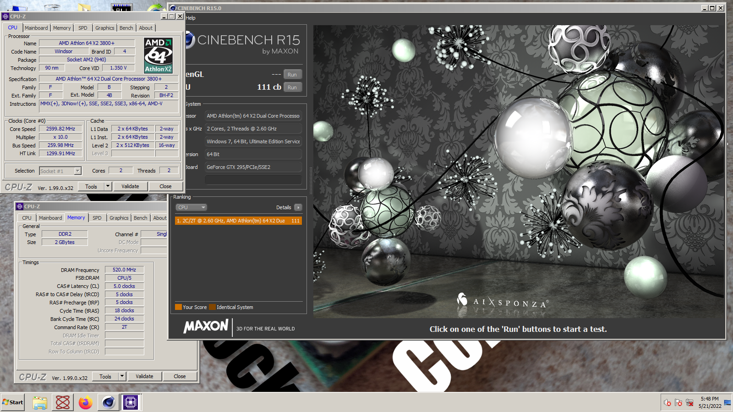This screenshot has height=412, width=733.
Task: Click the brown Identical System legend swatch
Action: point(212,307)
